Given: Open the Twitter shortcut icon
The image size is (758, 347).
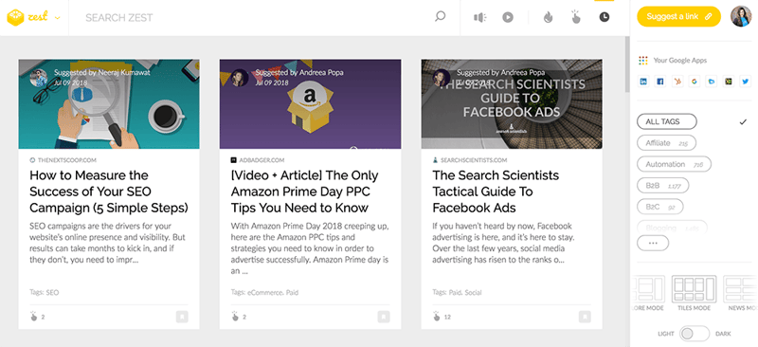Looking at the screenshot, I should point(745,82).
